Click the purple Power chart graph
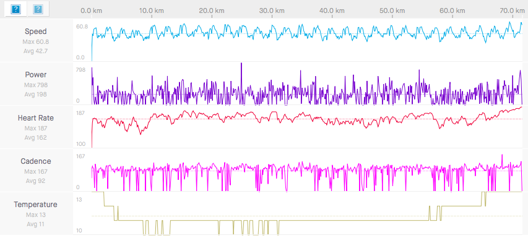 pyautogui.click(x=307, y=84)
